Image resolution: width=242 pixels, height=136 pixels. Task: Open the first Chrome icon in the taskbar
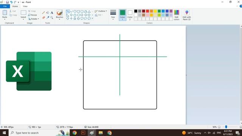pos(74,133)
